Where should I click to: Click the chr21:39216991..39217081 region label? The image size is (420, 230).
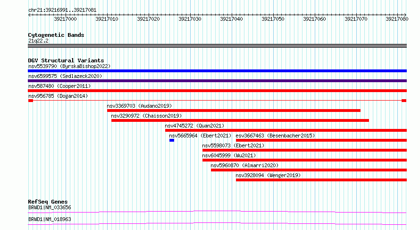[62, 10]
